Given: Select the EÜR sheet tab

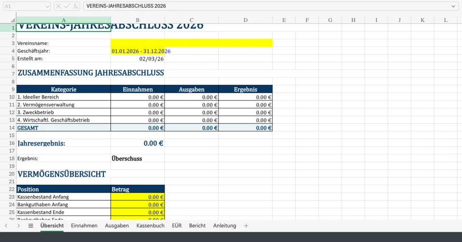Looking at the screenshot, I should tap(177, 226).
